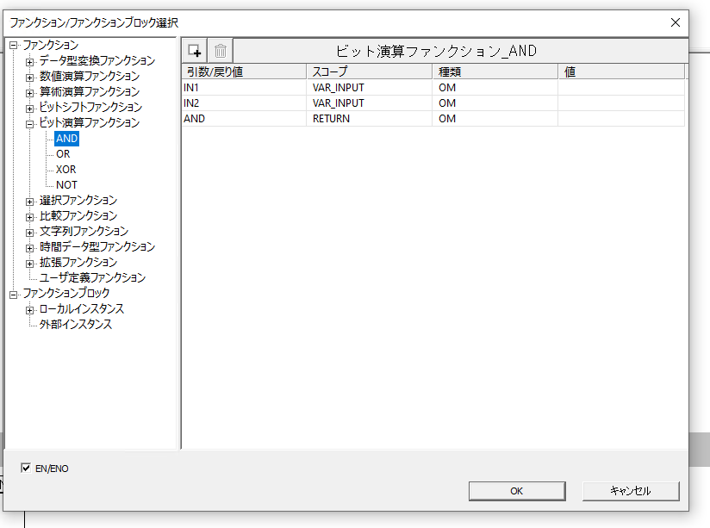Expand データ型変換ファンクション tree node
This screenshot has height=528, width=710.
click(30, 61)
